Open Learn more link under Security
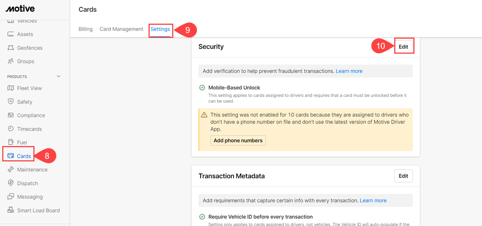Screen dimensions: 482x226 pos(349,71)
